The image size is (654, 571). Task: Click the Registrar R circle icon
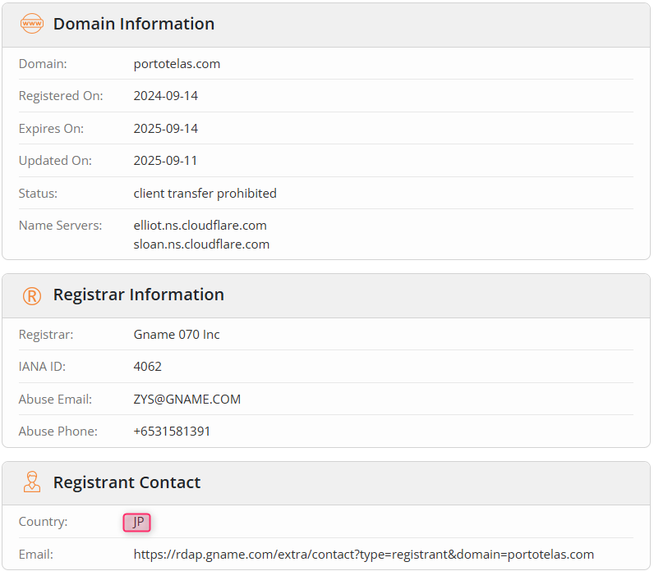click(32, 296)
